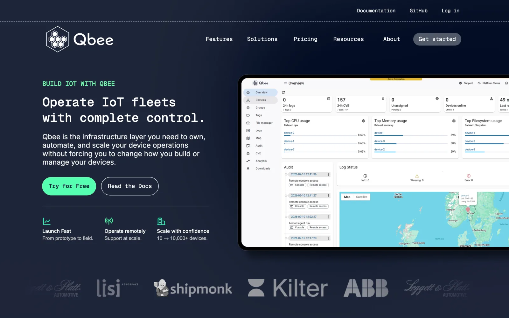509x318 pixels.
Task: Open device-2 link in Top CPU usage
Action: (289, 133)
